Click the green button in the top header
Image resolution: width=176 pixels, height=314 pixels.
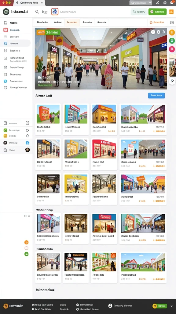(x=157, y=12)
